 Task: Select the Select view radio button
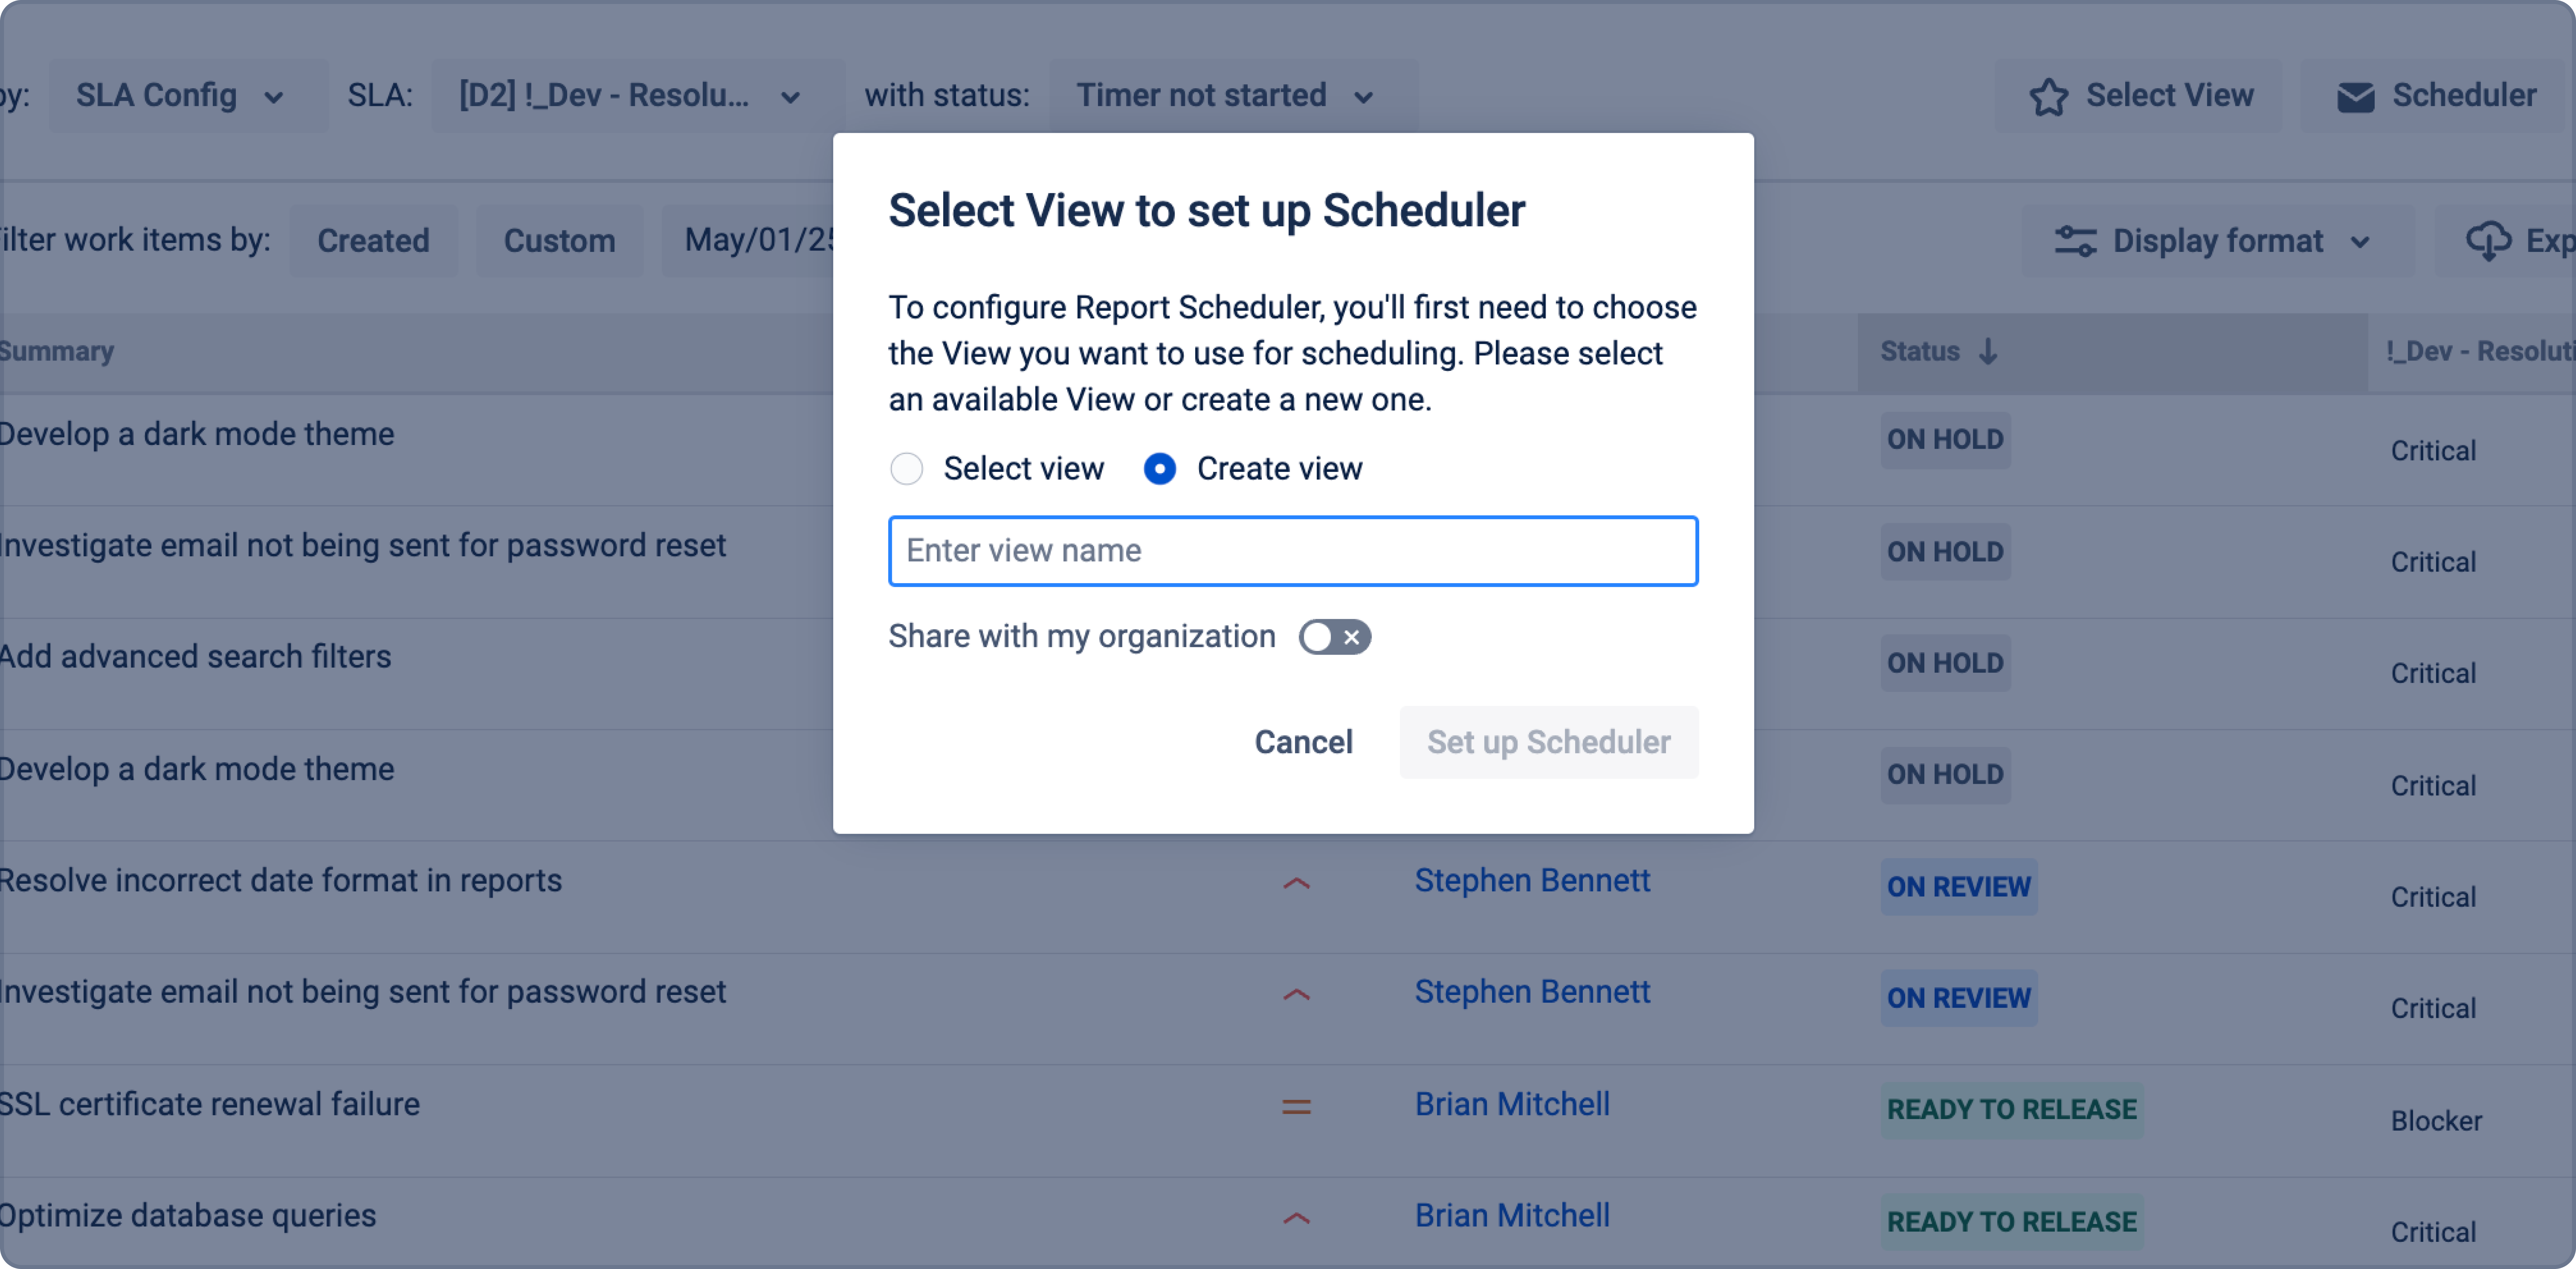coord(907,468)
